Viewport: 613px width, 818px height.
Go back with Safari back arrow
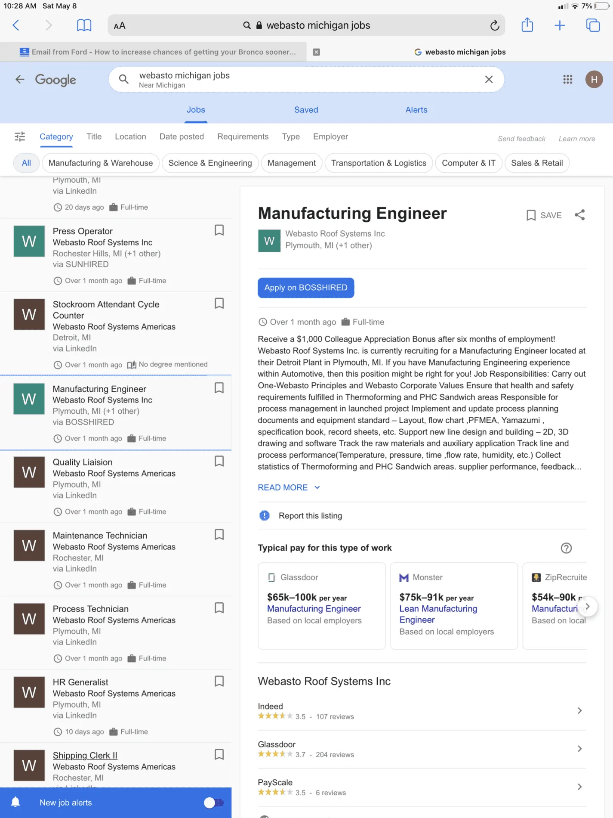16,25
